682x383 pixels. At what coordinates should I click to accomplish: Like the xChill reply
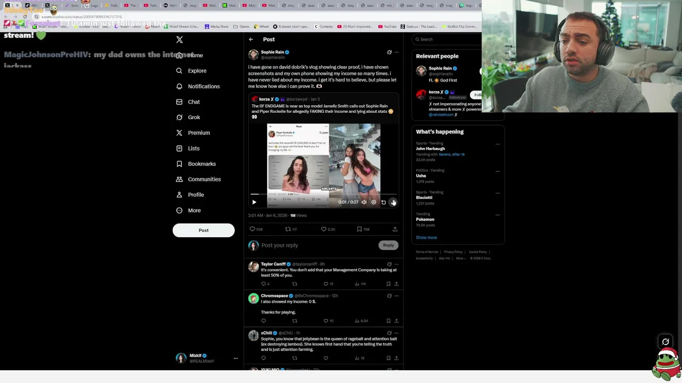326,359
